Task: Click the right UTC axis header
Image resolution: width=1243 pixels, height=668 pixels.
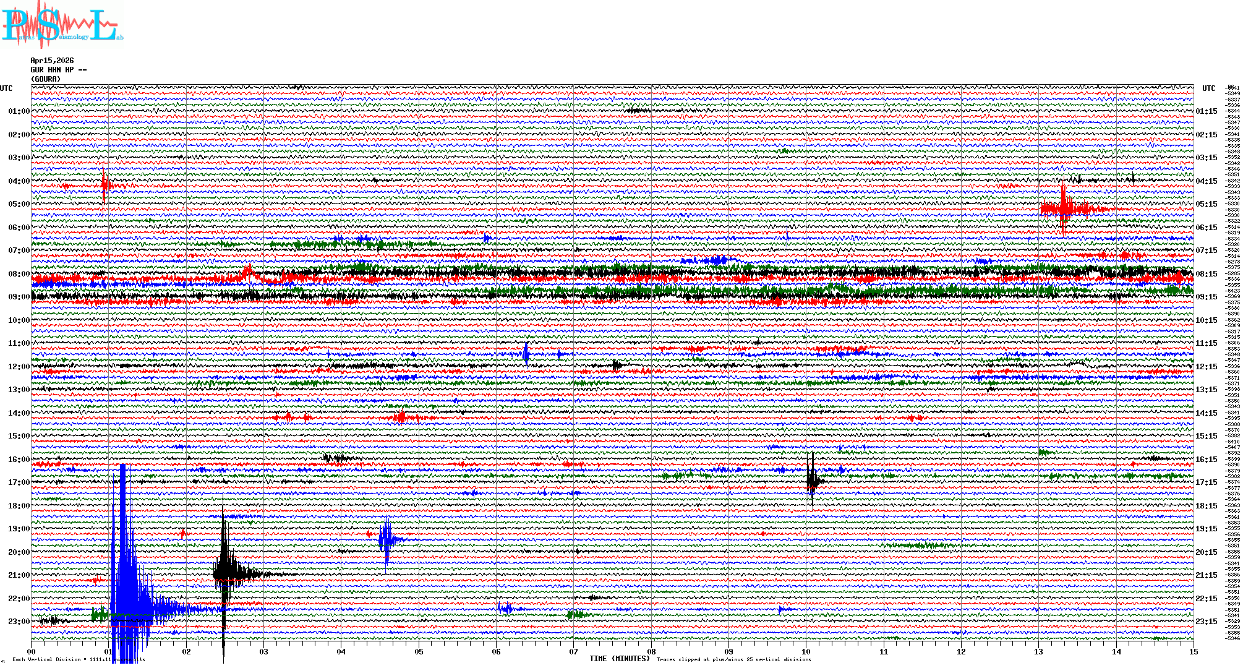Action: click(1208, 88)
